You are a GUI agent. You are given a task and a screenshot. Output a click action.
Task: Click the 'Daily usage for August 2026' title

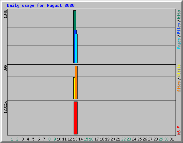tap(41, 5)
